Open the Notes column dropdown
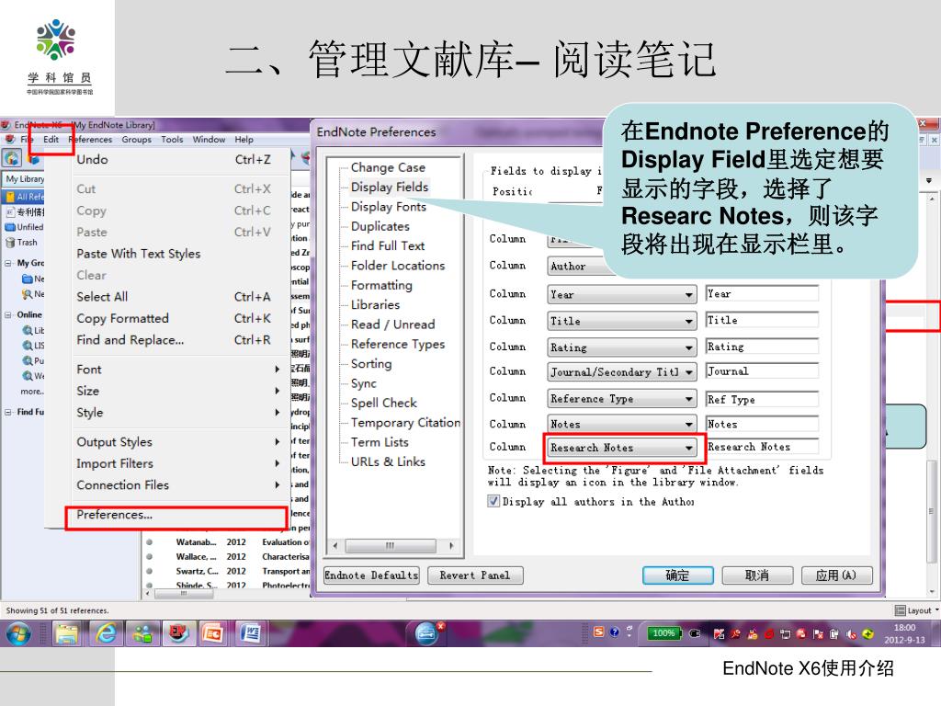Image resolution: width=941 pixels, height=706 pixels. [689, 425]
